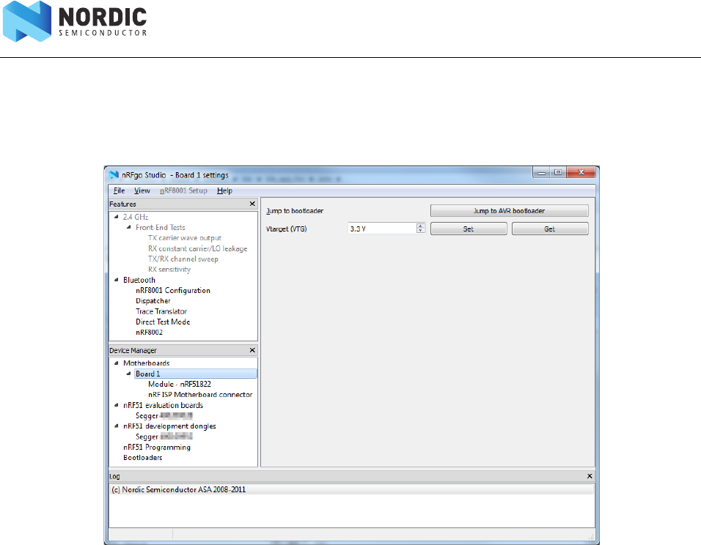Close the Log panel

[x=590, y=476]
